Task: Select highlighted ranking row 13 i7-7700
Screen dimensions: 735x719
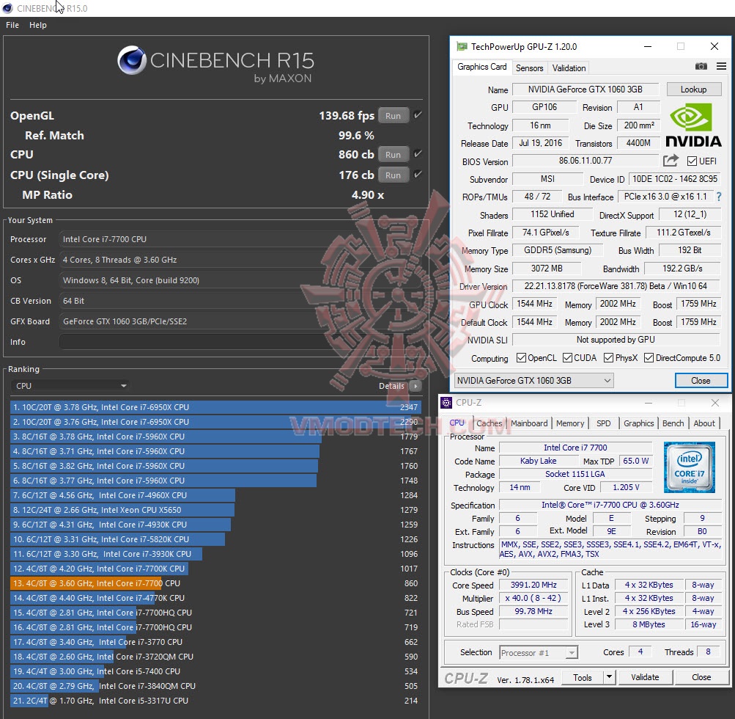Action: [x=215, y=583]
